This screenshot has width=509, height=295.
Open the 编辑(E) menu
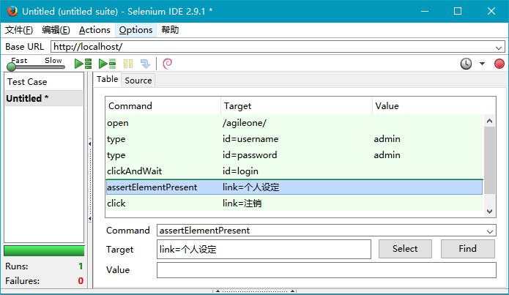tap(56, 30)
